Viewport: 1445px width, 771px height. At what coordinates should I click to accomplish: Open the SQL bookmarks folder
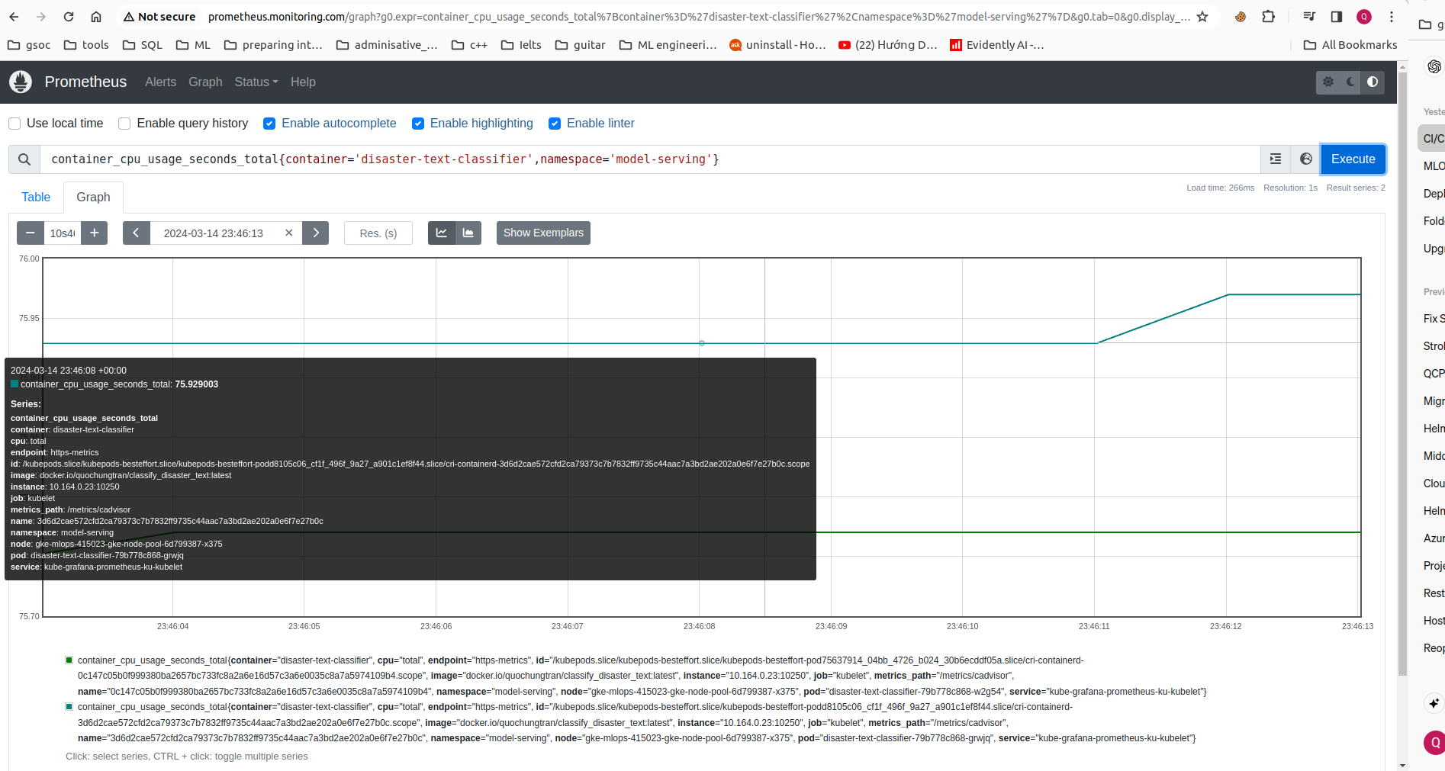tap(143, 45)
